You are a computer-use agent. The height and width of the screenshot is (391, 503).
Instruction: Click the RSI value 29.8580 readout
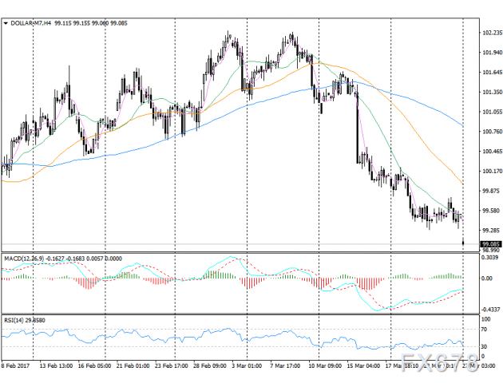[x=35, y=320]
